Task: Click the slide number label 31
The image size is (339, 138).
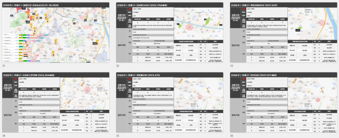Action: [4, 65]
